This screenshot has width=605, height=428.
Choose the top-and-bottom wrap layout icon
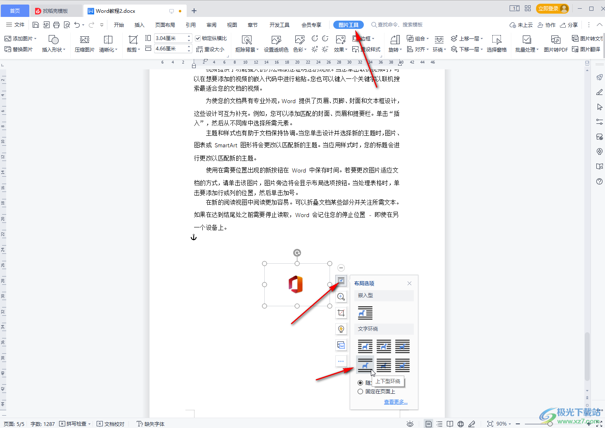point(365,365)
